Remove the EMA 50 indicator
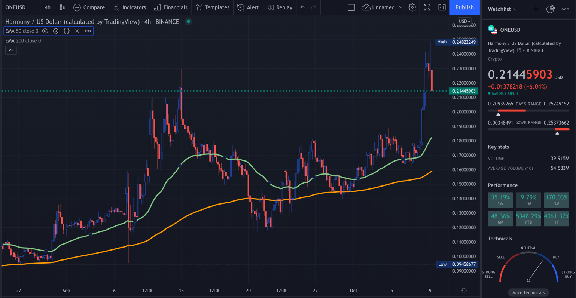Image resolution: width=576 pixels, height=298 pixels. coord(77,31)
